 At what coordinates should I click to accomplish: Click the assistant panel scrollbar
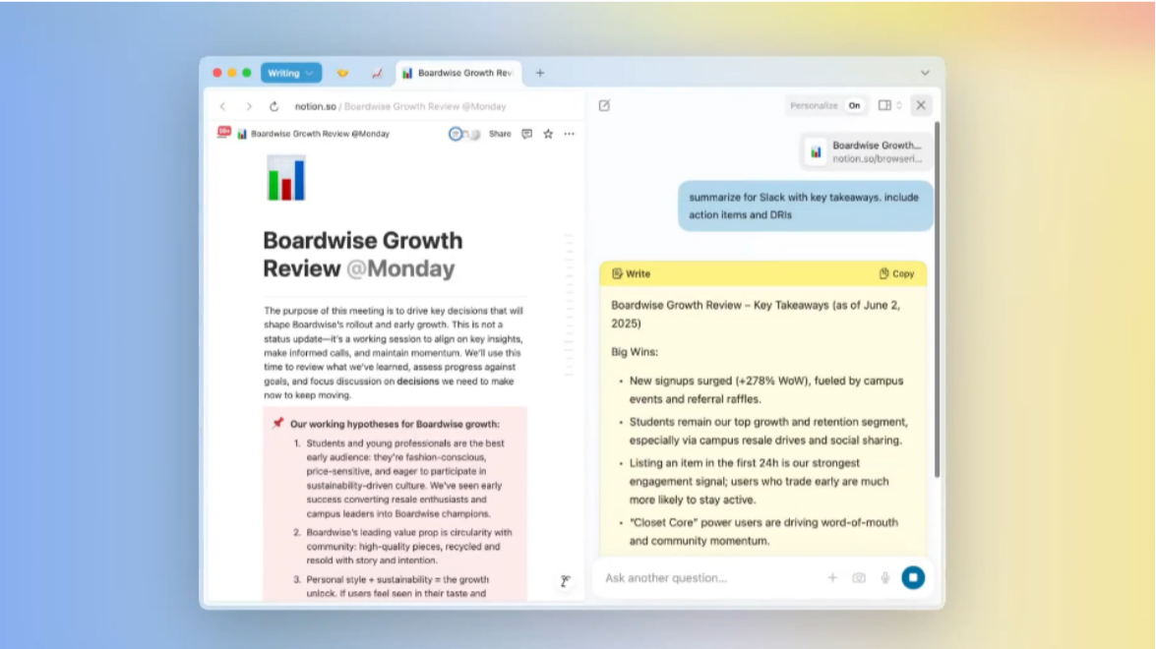click(x=937, y=299)
